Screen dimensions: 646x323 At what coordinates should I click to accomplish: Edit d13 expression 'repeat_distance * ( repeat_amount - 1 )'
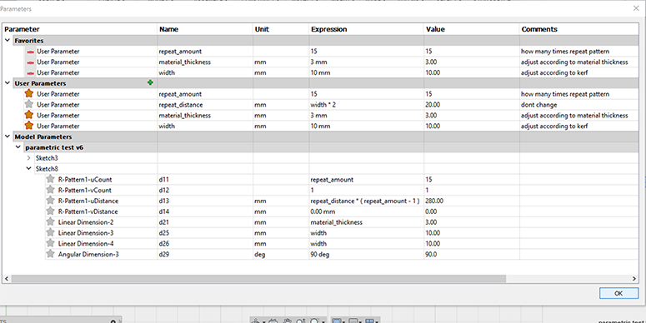coord(366,201)
